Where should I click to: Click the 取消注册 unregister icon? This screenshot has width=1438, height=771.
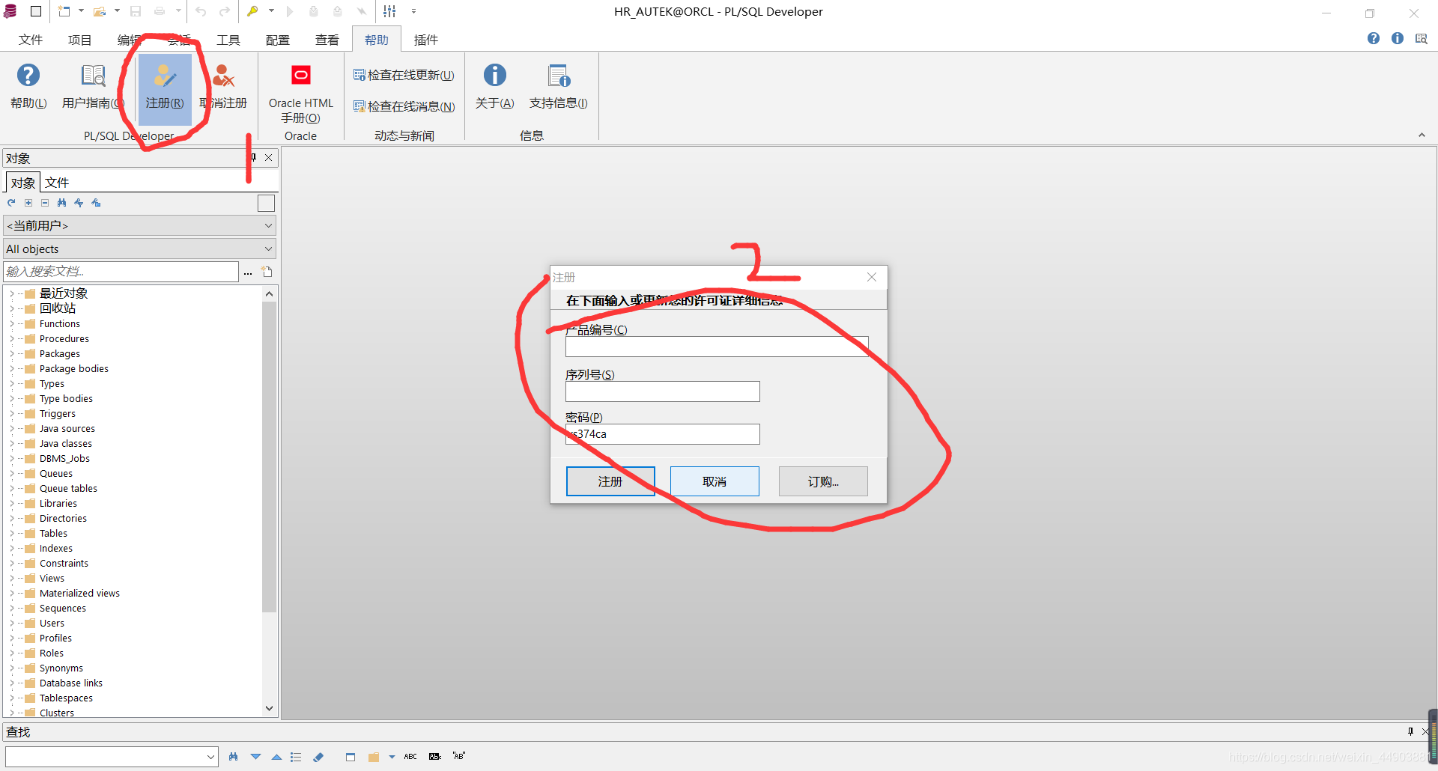223,86
